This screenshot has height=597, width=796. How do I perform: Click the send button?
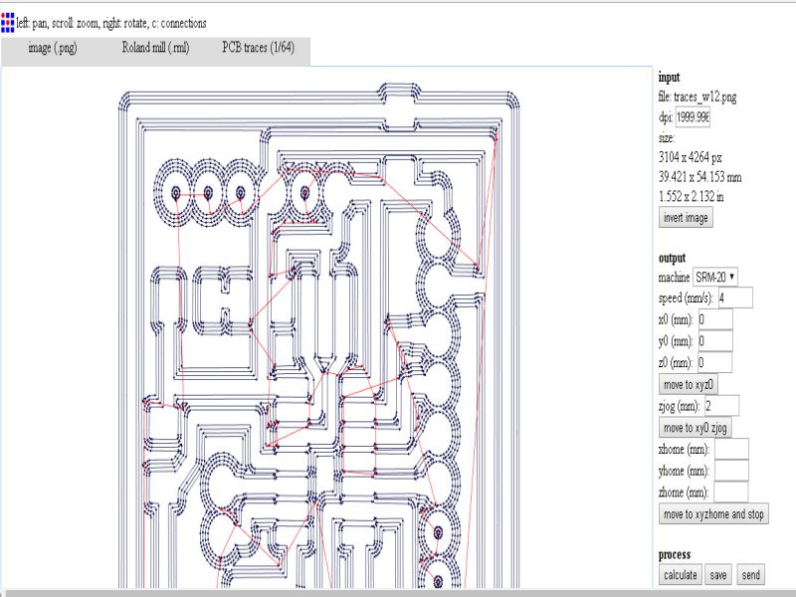tap(751, 575)
